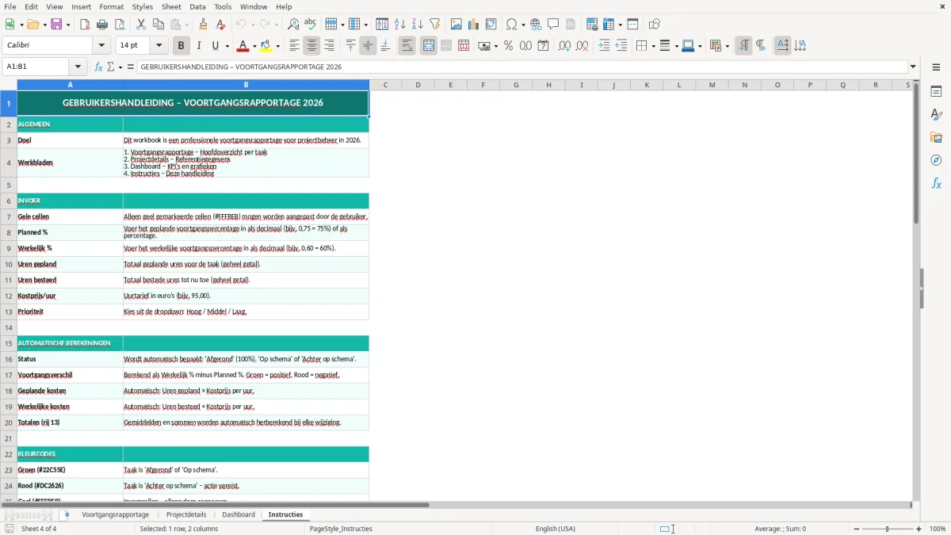Screen dimensions: 951x535
Task: Open Find & Replace
Action: click(293, 25)
